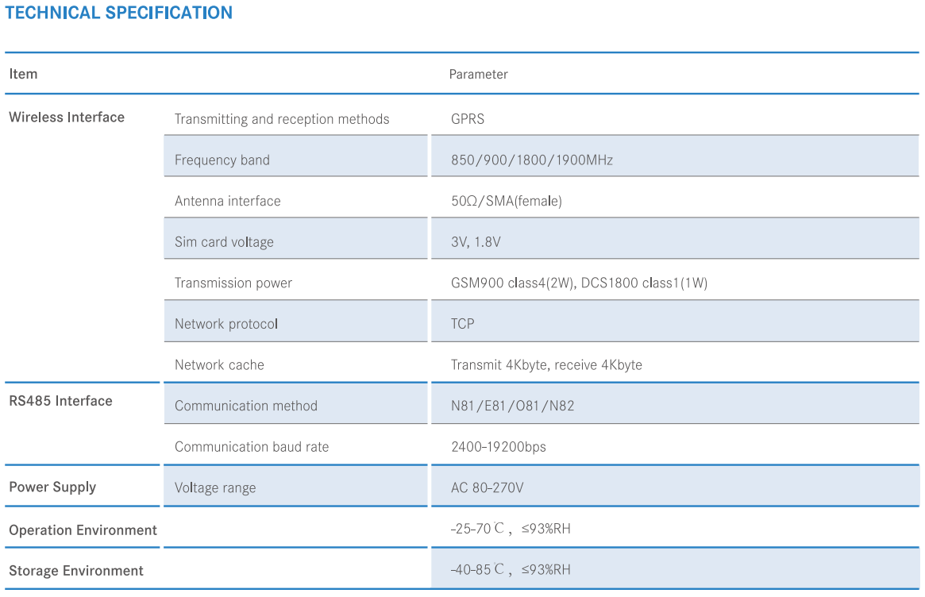Click the N81/E81/O81/N82 communication method value
This screenshot has width=925, height=597.
(x=512, y=406)
